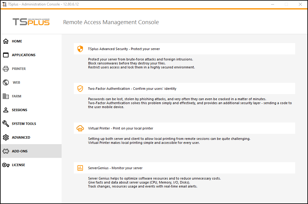Select the Web globe icon
Image resolution: width=308 pixels, height=204 pixels.
pyautogui.click(x=5, y=82)
